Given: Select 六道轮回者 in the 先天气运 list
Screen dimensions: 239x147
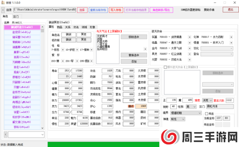Looking at the screenshot, I should (x=103, y=46).
